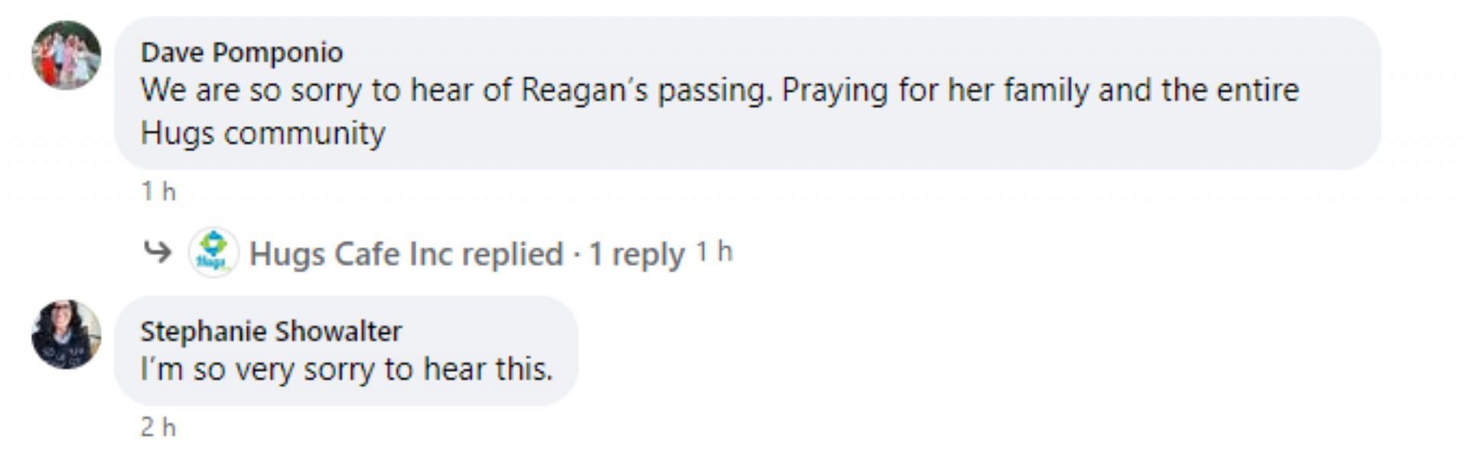
Task: Click the curved reply arrow icon
Action: click(x=158, y=251)
